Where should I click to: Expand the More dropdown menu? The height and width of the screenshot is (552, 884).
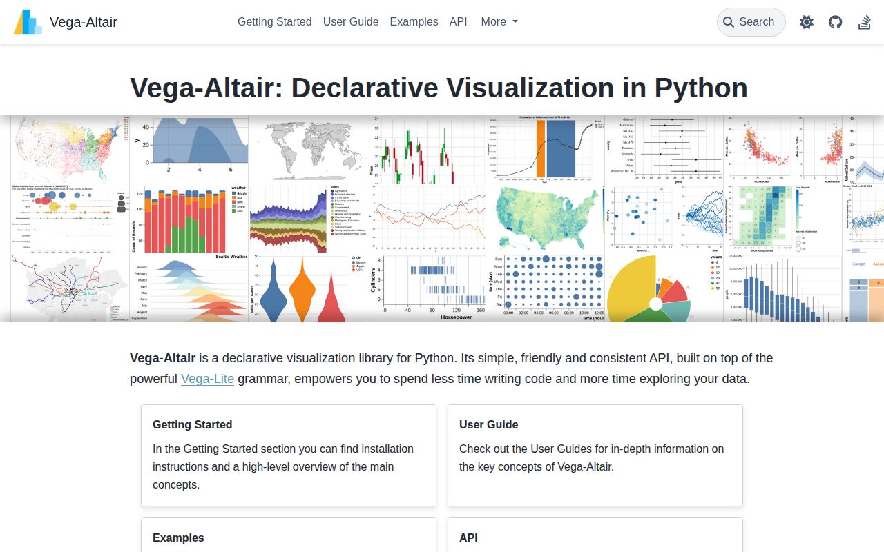click(499, 22)
